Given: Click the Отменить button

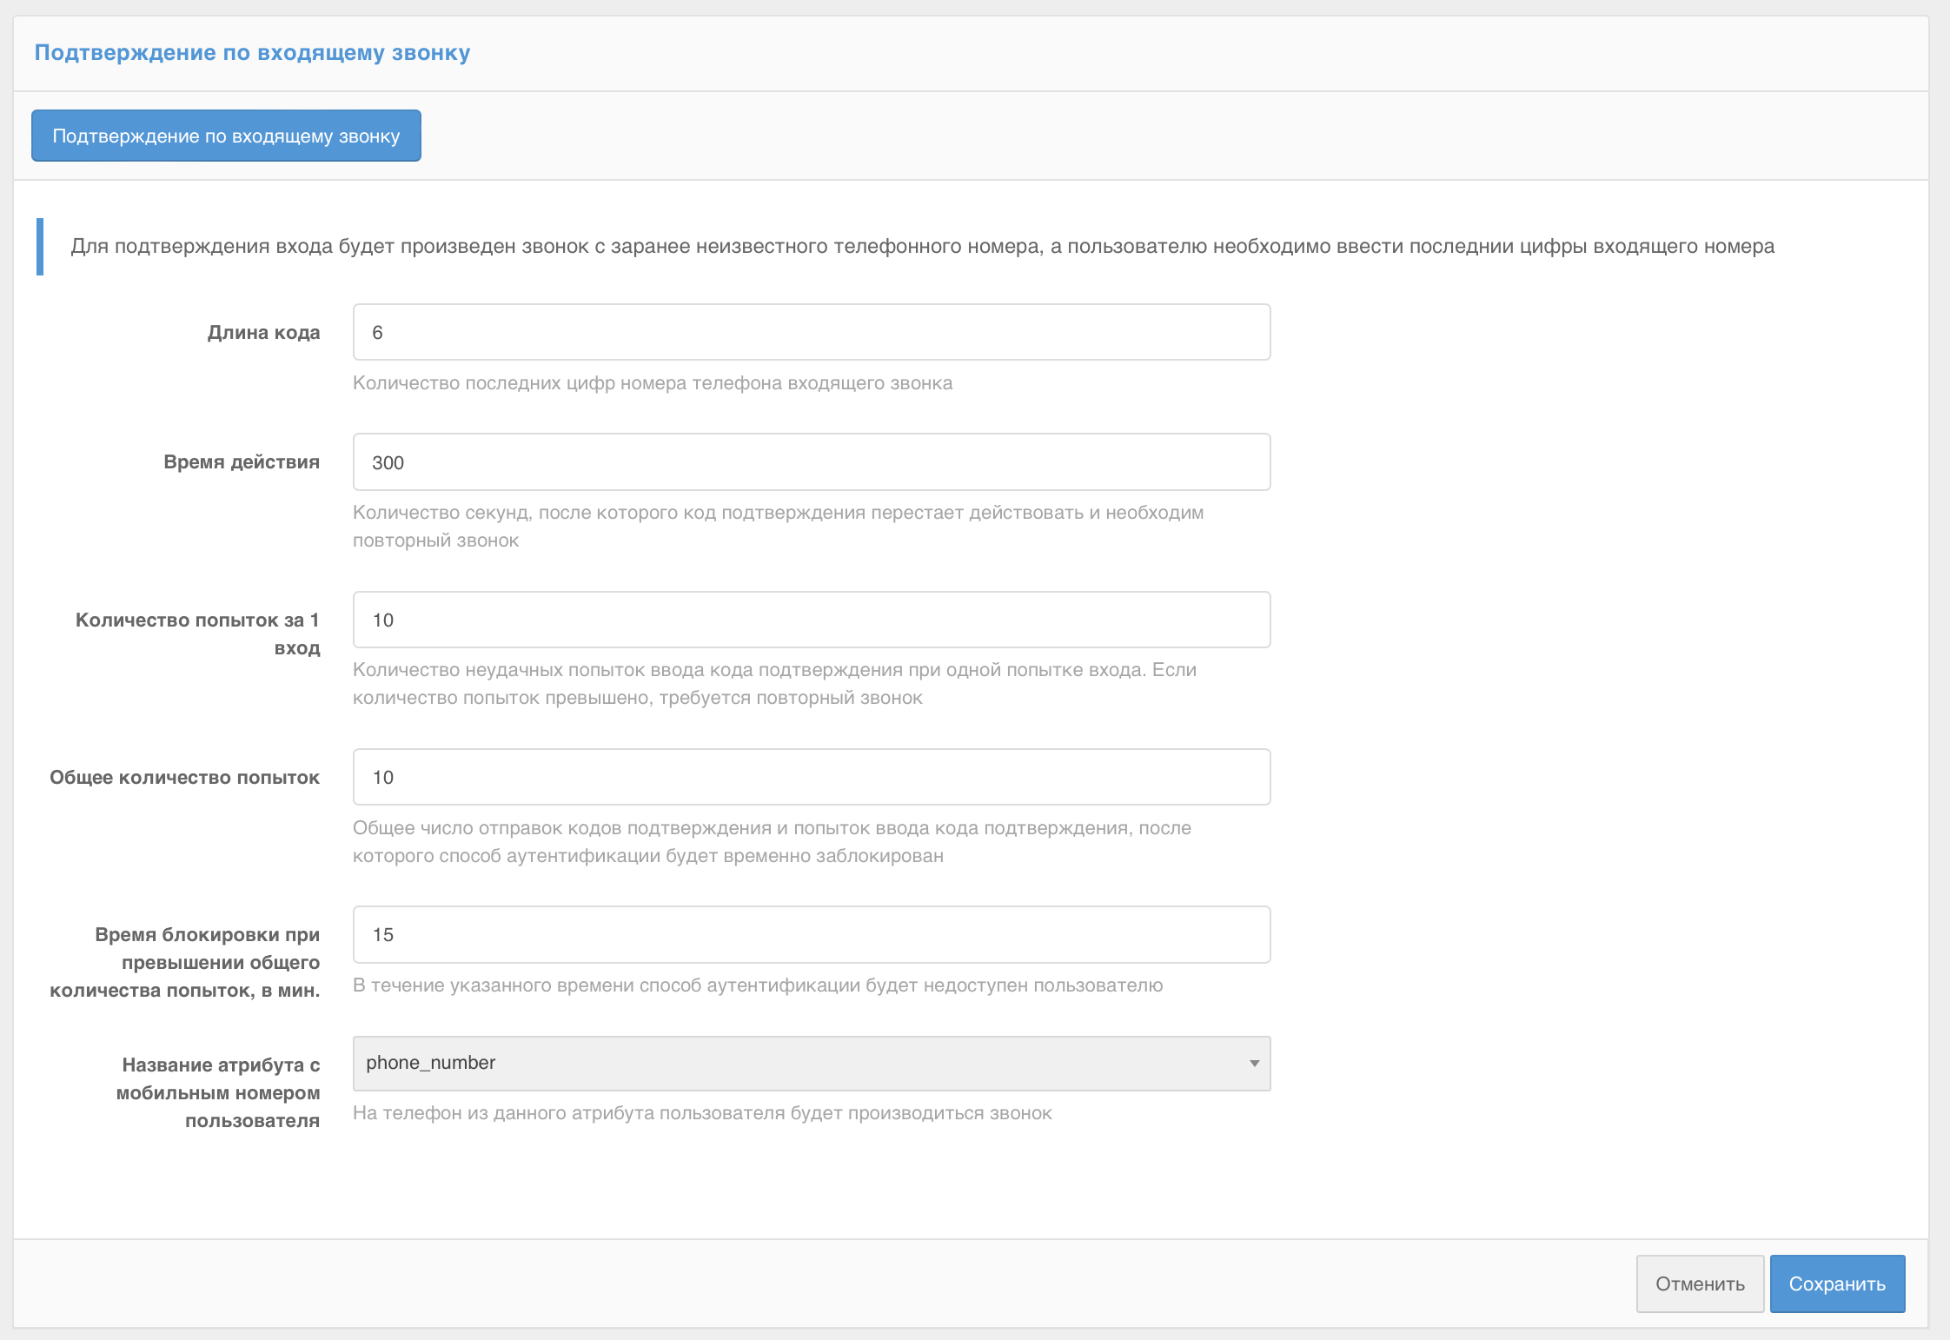Looking at the screenshot, I should [1699, 1284].
